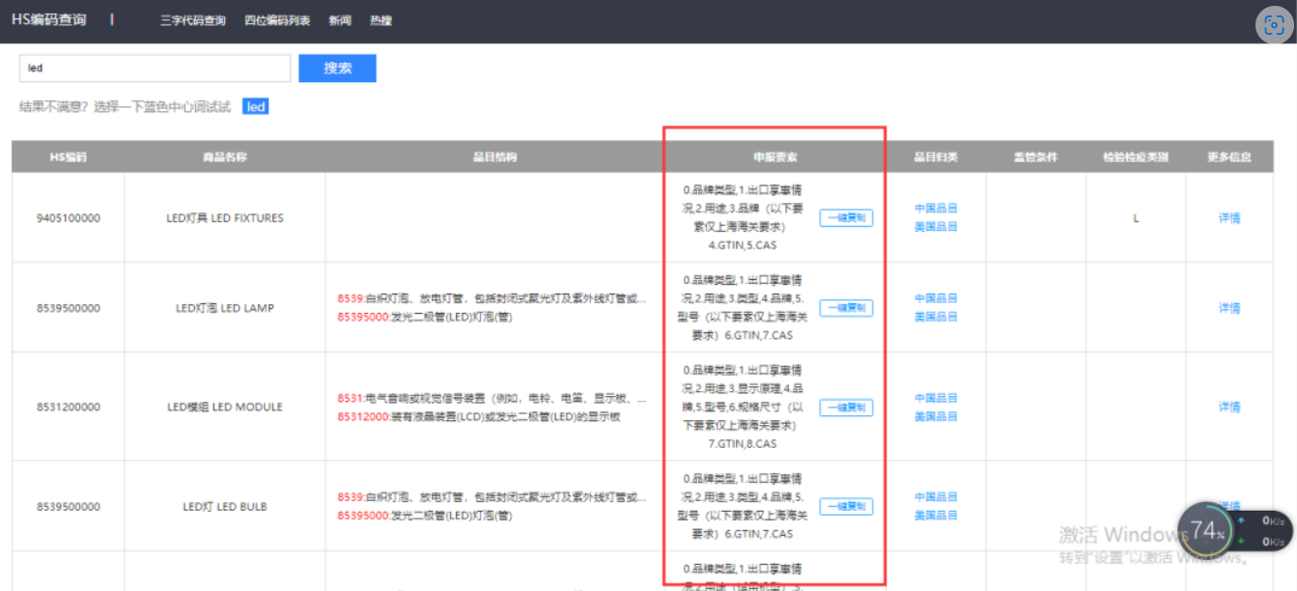Click the LED灯具 LED FIXTURES name
Viewport: 1297px width, 591px height.
pos(225,218)
